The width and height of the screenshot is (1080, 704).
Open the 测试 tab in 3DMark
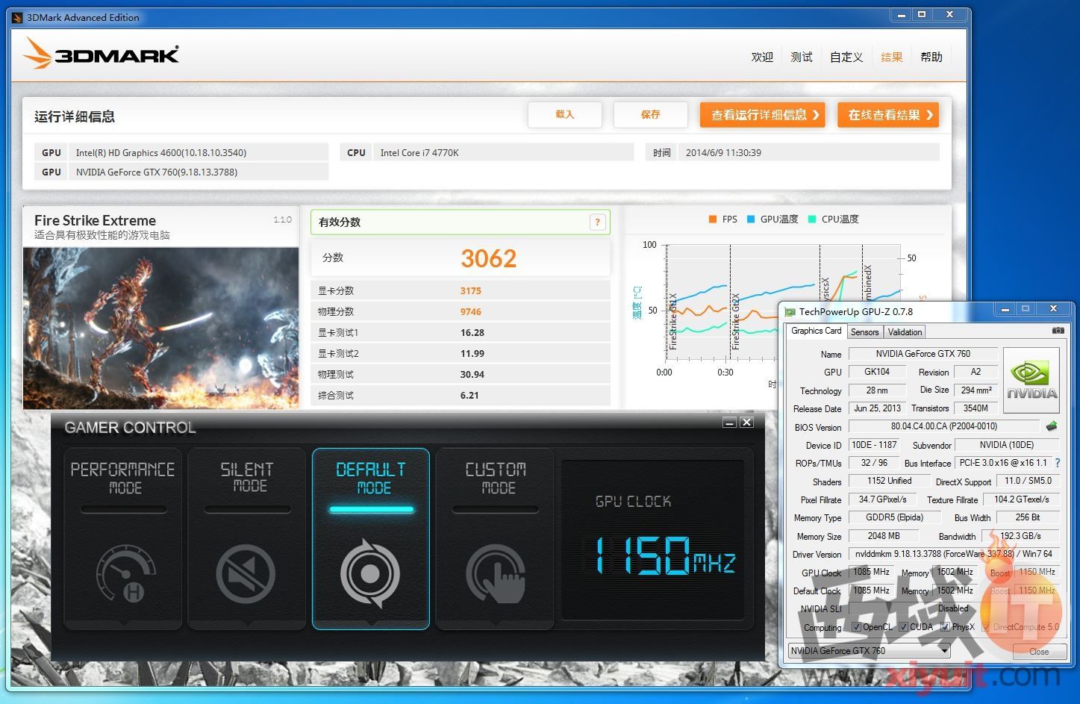point(802,57)
